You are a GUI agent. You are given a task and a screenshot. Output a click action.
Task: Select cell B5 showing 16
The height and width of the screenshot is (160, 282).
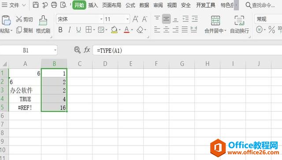point(54,107)
